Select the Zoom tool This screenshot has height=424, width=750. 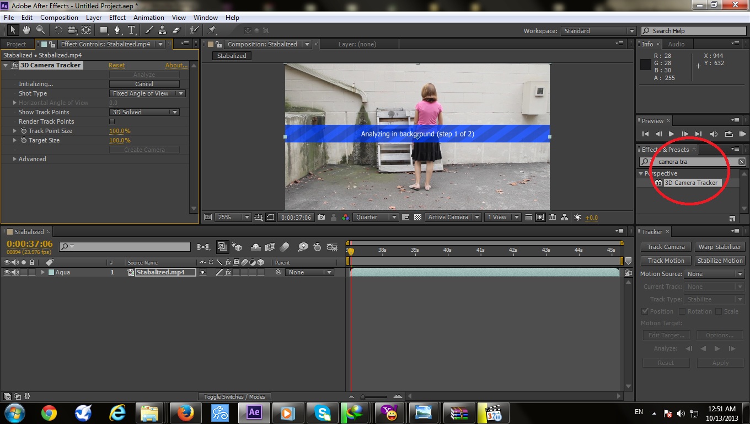(41, 30)
